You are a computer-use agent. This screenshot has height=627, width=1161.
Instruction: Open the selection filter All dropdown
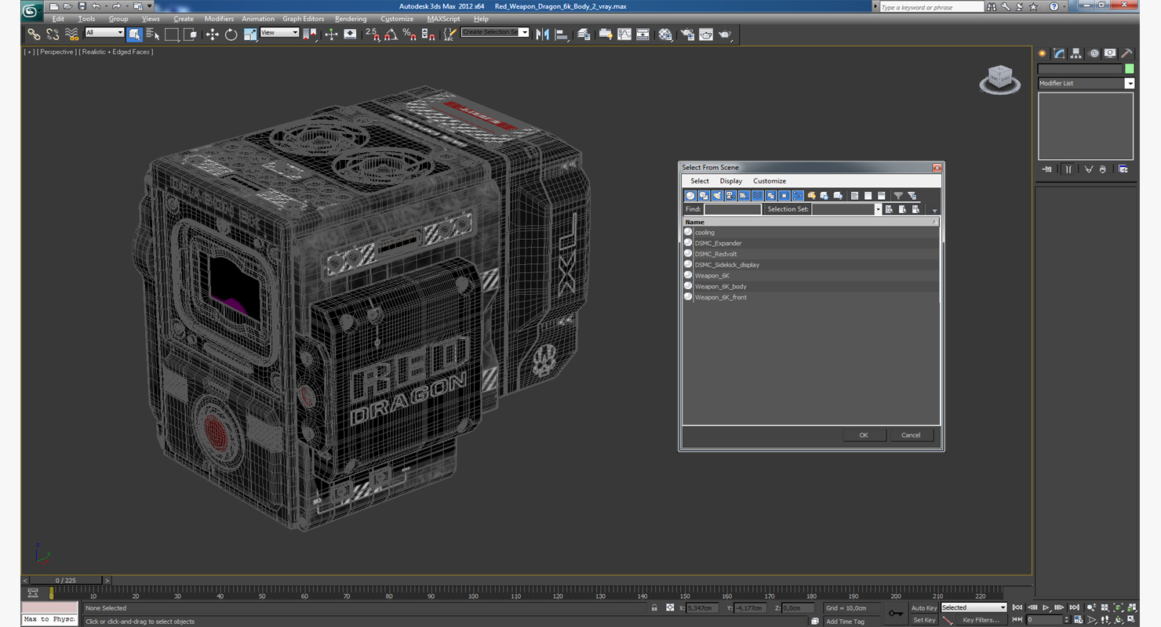(x=104, y=33)
